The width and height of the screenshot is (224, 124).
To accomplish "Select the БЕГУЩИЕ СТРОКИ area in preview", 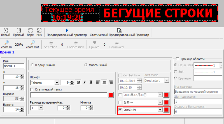I will pyautogui.click(x=158, y=13).
